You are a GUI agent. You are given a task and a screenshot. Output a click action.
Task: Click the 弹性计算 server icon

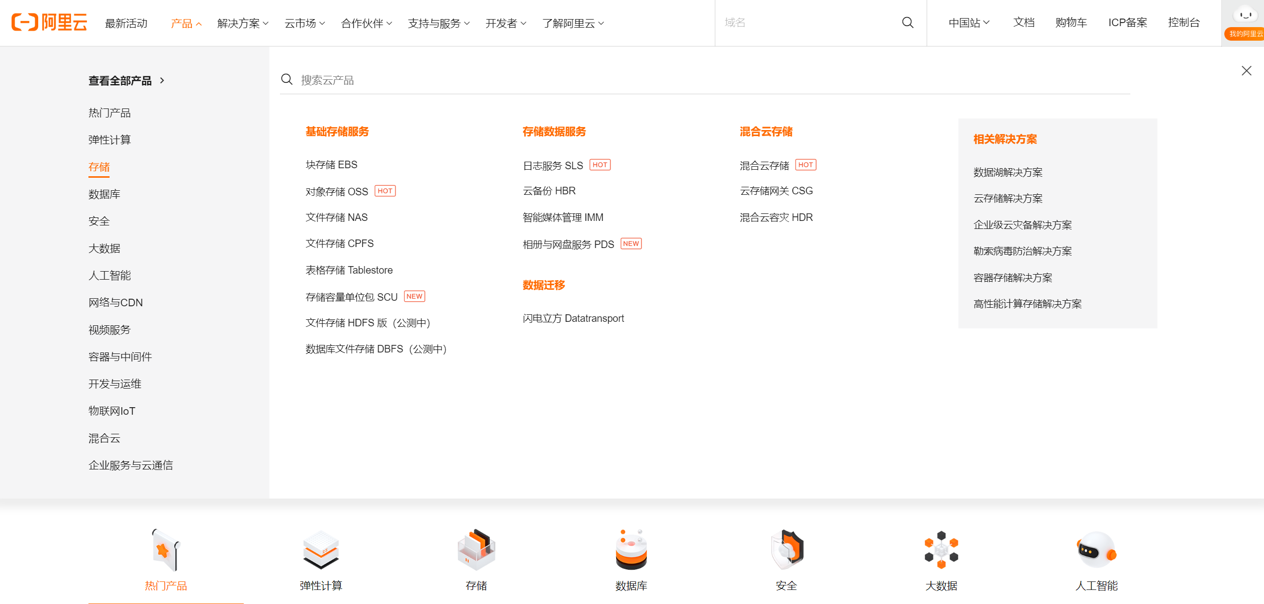tap(321, 550)
